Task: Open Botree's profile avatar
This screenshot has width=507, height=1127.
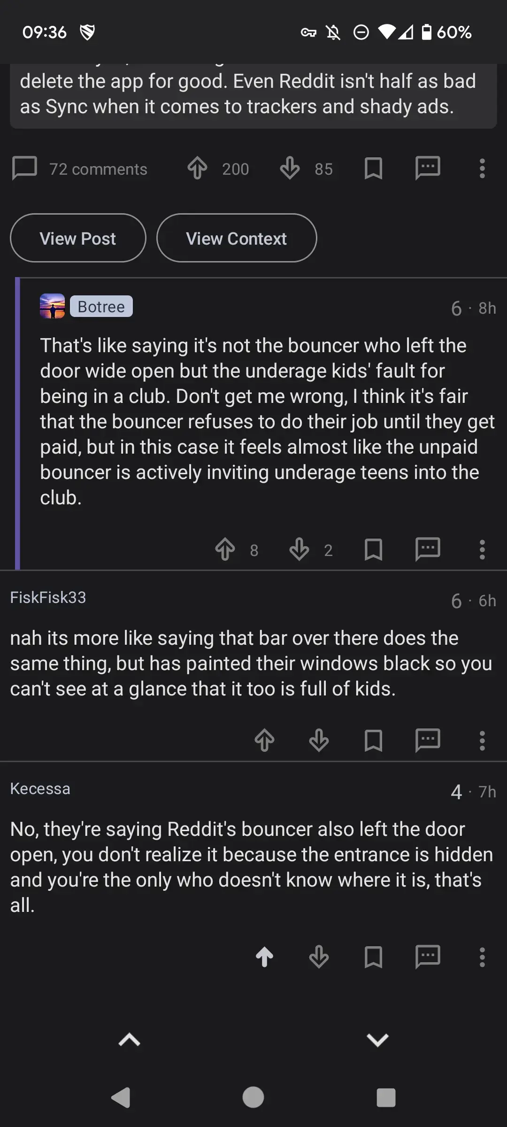Action: pos(52,306)
